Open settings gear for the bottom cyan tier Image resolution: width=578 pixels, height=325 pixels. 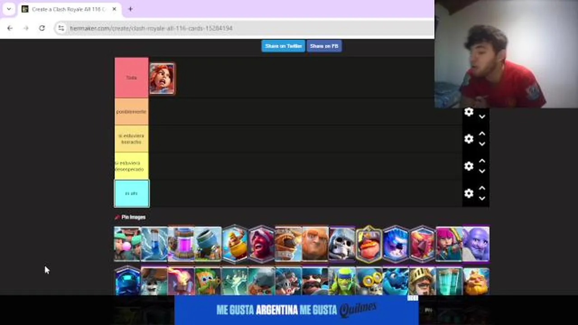[x=469, y=193]
